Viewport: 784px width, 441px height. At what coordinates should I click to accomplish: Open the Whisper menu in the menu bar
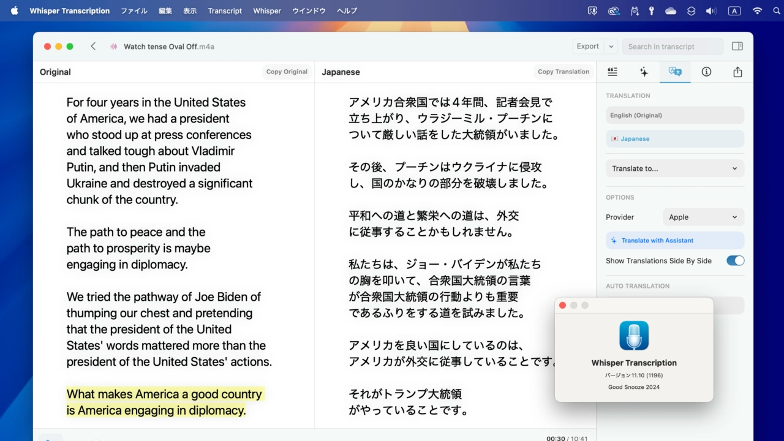267,11
